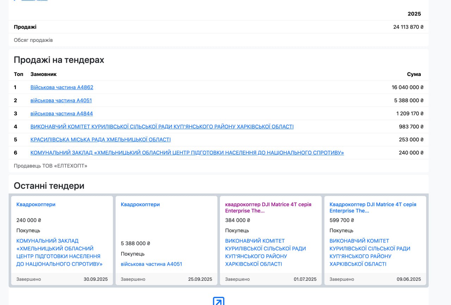Open Курилівська рада buyer in the 599 700 ₴ card
This screenshot has width=451, height=305.
click(x=370, y=253)
